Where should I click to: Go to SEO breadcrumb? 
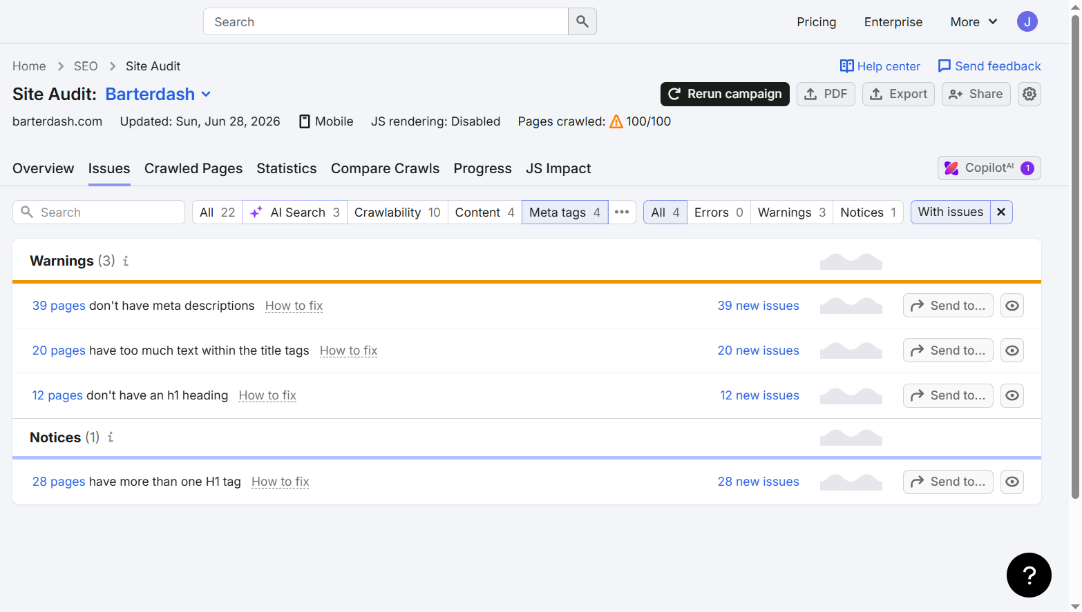pos(86,66)
